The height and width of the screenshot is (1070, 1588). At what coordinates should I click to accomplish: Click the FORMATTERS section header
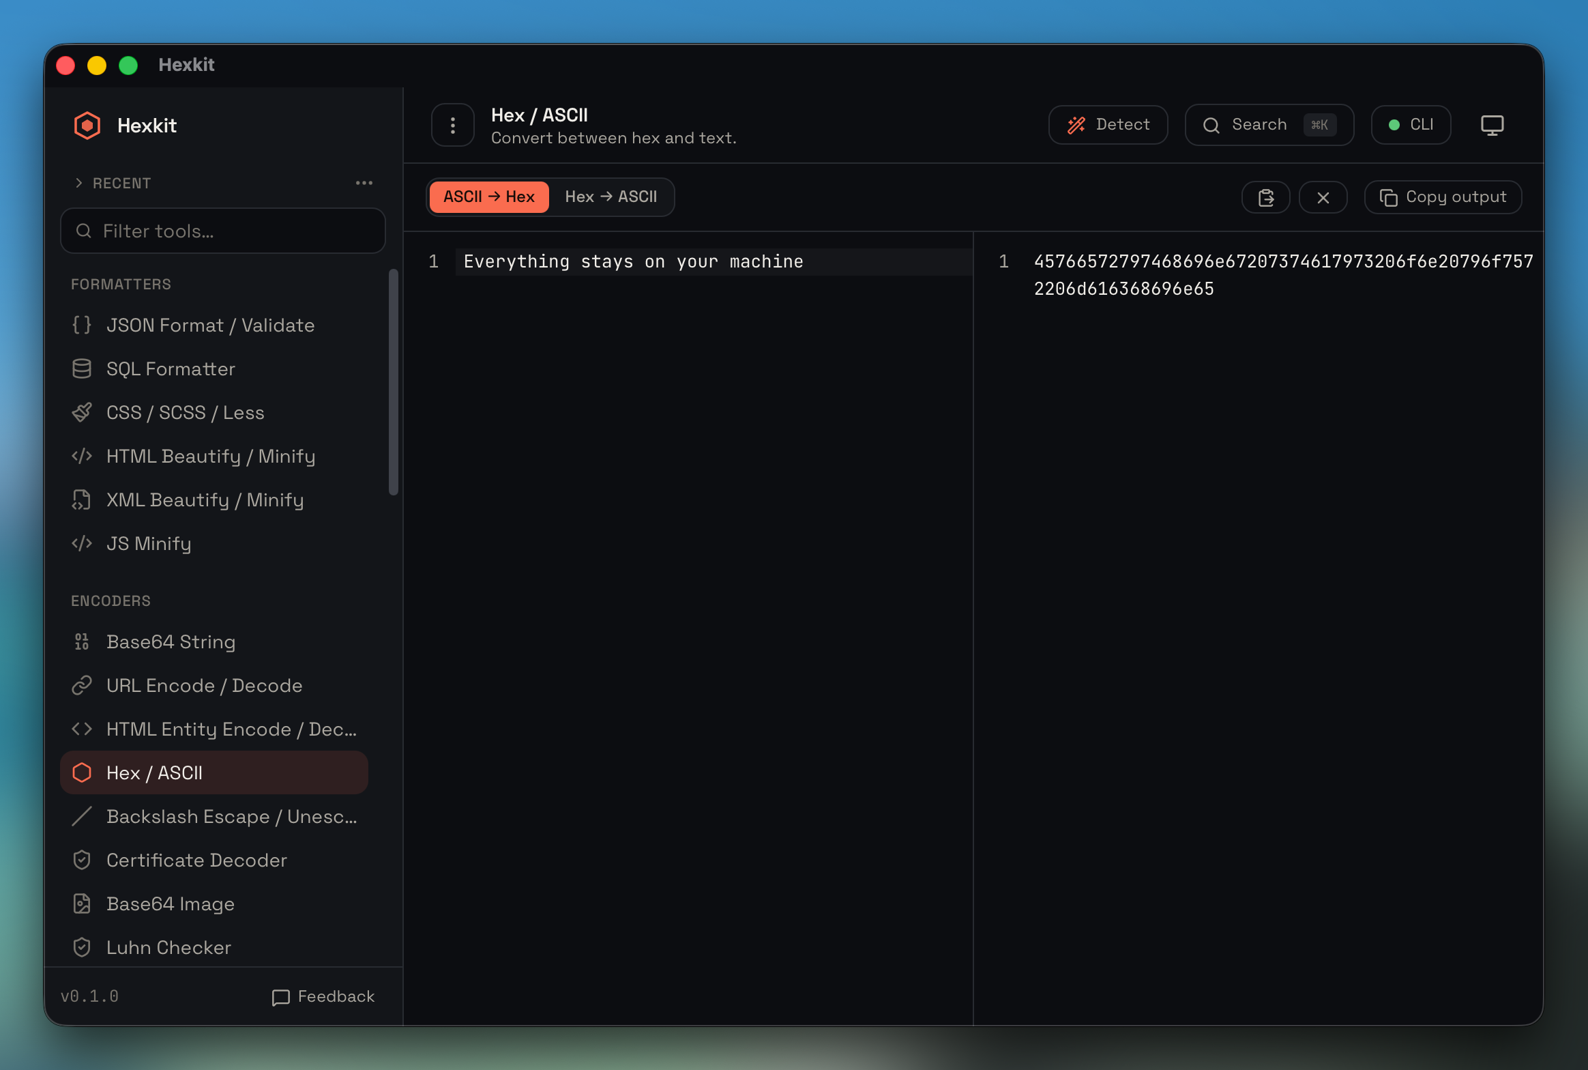[x=121, y=285]
